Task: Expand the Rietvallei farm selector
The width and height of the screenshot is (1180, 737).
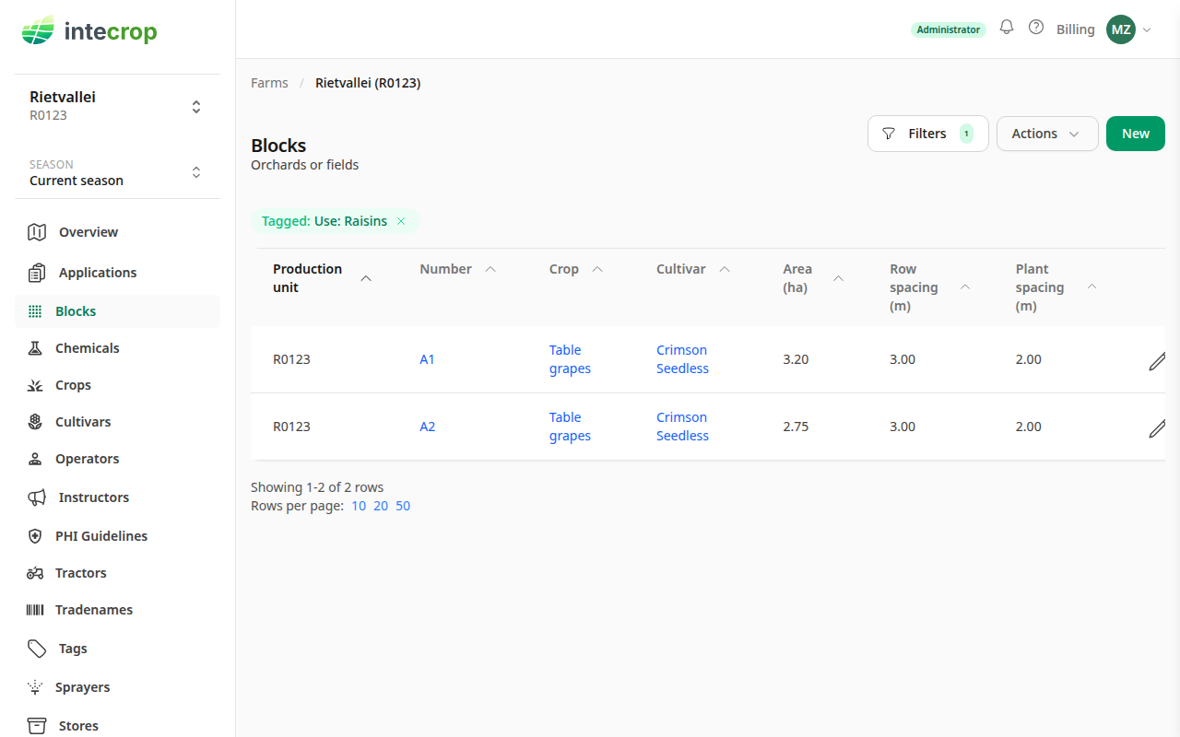Action: (117, 106)
